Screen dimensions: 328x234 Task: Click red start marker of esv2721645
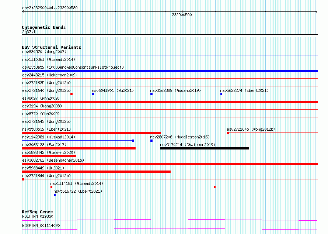[x=228, y=133]
